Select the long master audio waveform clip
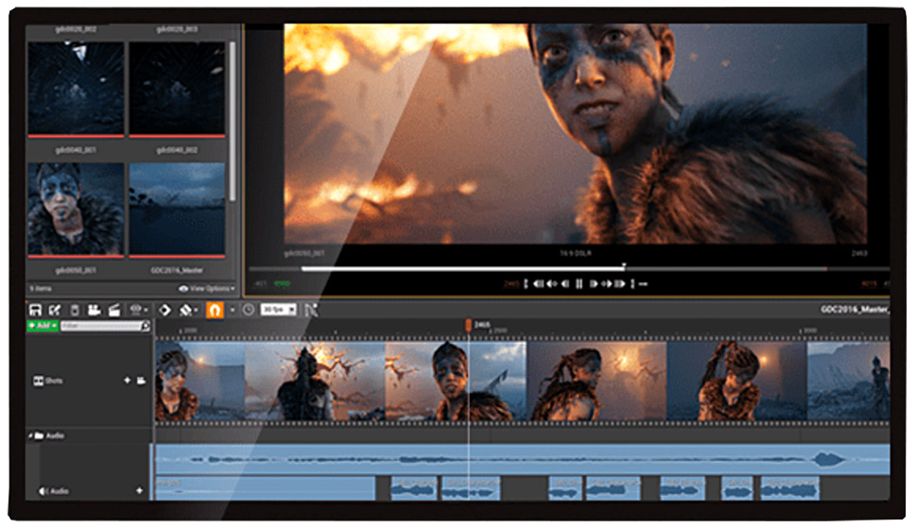This screenshot has height=528, width=917. [x=522, y=459]
